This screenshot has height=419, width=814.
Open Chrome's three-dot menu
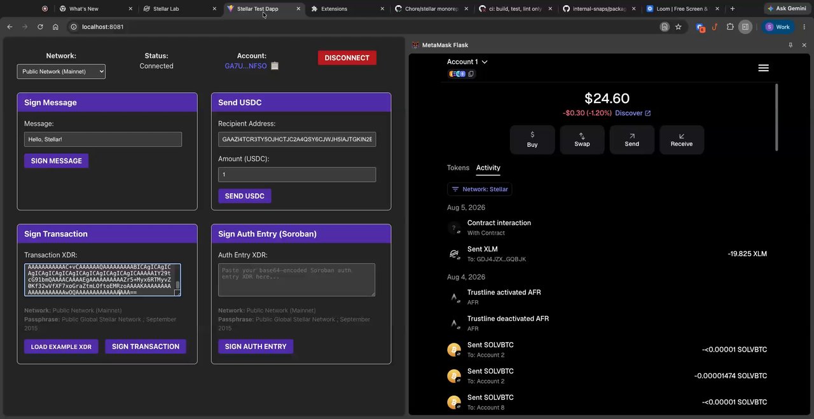pyautogui.click(x=804, y=27)
